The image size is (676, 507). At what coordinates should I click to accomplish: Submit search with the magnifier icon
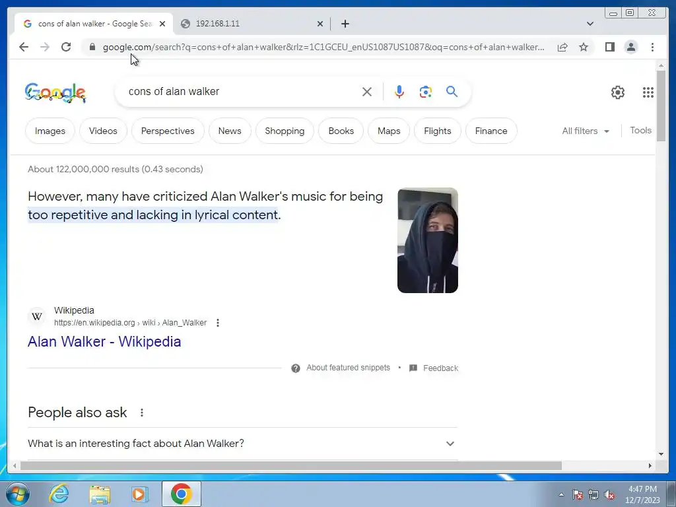(452, 91)
